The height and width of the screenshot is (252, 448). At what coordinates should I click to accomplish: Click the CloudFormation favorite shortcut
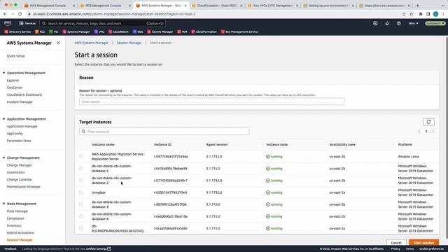pos(204,31)
